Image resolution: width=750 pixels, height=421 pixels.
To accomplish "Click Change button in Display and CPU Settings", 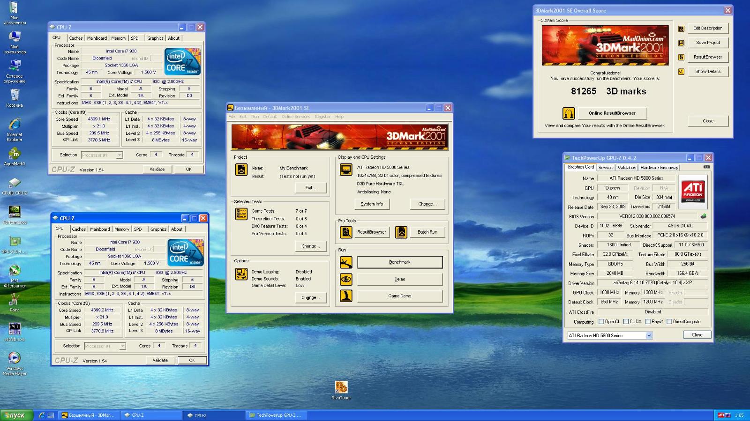I will 427,204.
